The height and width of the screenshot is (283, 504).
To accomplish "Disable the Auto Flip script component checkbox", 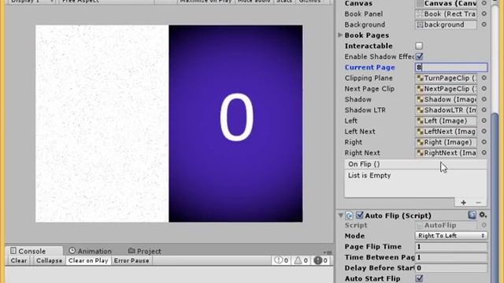I will click(x=360, y=215).
